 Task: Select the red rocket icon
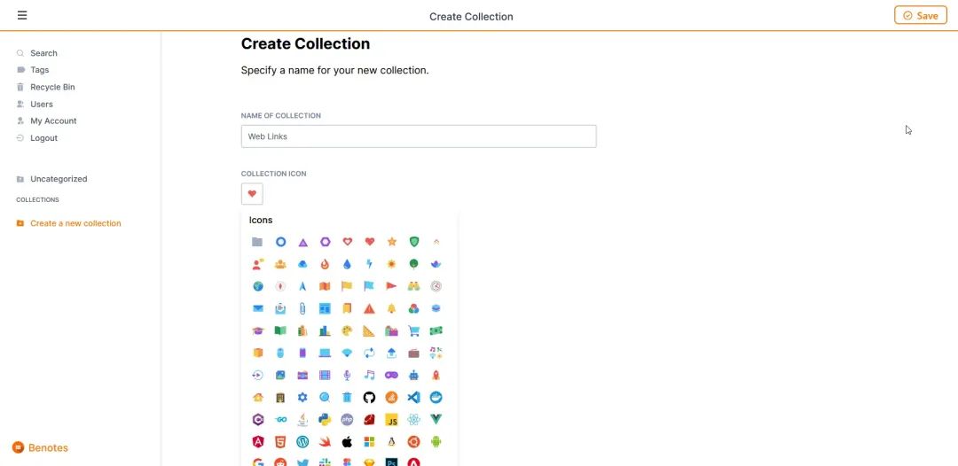coord(436,376)
